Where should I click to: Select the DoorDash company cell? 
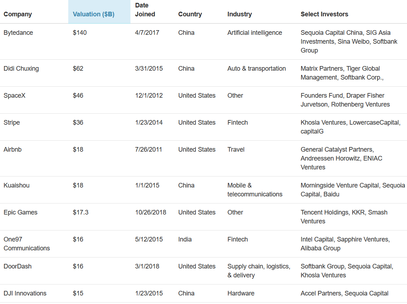pos(17,266)
